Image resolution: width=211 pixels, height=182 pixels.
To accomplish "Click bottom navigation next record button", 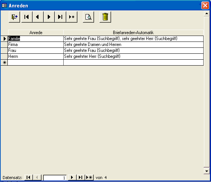I will tap(72, 178).
